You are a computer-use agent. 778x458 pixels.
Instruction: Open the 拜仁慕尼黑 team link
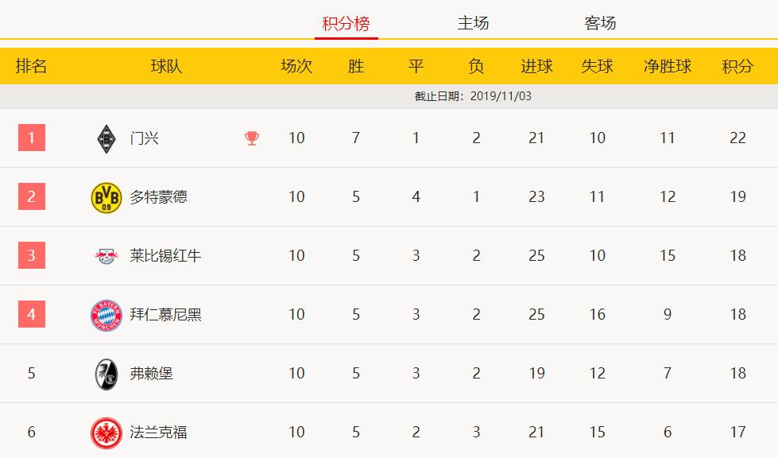coord(166,315)
